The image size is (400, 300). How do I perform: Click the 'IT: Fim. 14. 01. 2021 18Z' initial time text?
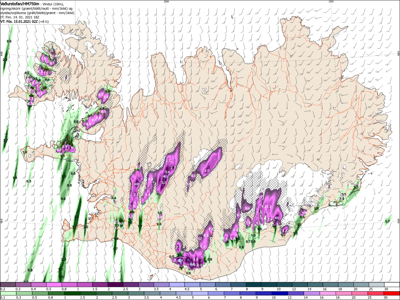20,17
